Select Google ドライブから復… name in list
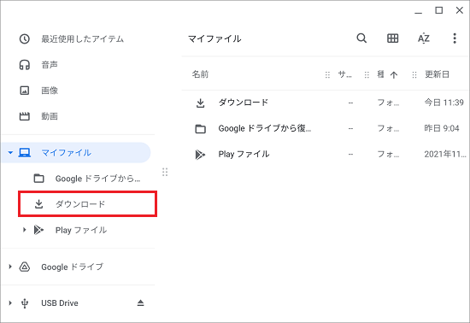The height and width of the screenshot is (323, 470). coord(265,128)
